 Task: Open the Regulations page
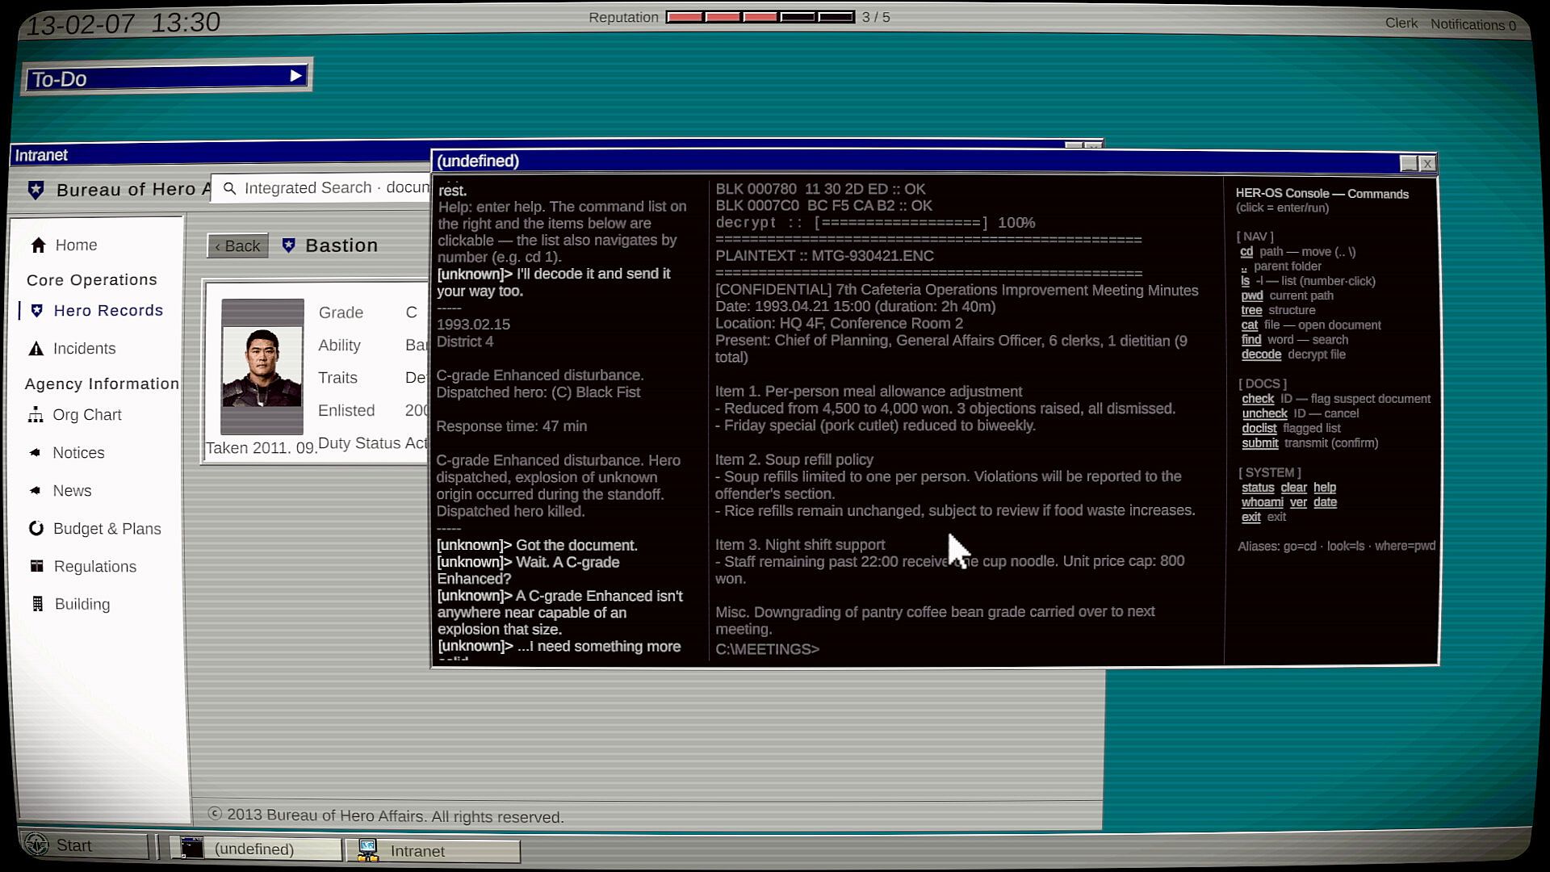pyautogui.click(x=94, y=566)
